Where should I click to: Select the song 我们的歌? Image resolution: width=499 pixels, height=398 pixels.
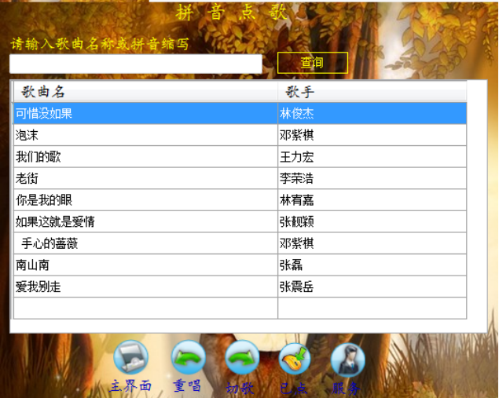click(145, 157)
